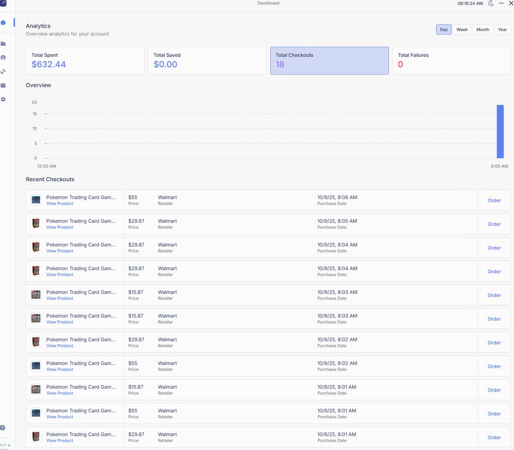Click the help question mark icon
The image size is (514, 450).
[3, 428]
